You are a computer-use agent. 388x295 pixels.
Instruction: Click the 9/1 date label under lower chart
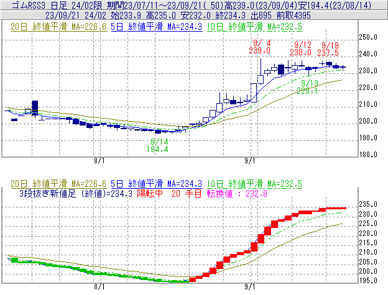(x=250, y=287)
